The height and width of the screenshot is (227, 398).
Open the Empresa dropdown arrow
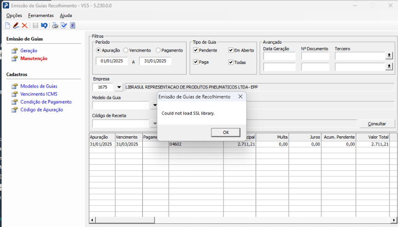pyautogui.click(x=119, y=87)
